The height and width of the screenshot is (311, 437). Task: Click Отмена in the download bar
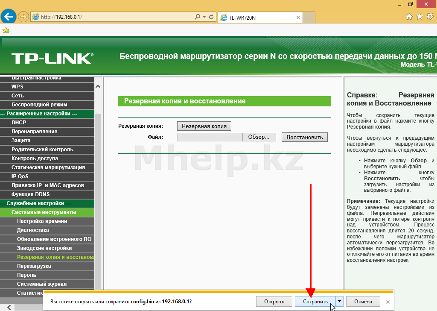click(363, 302)
